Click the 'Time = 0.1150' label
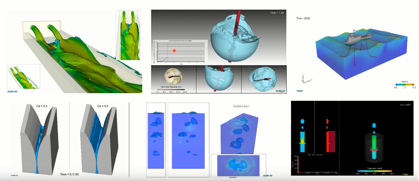 tap(70, 174)
